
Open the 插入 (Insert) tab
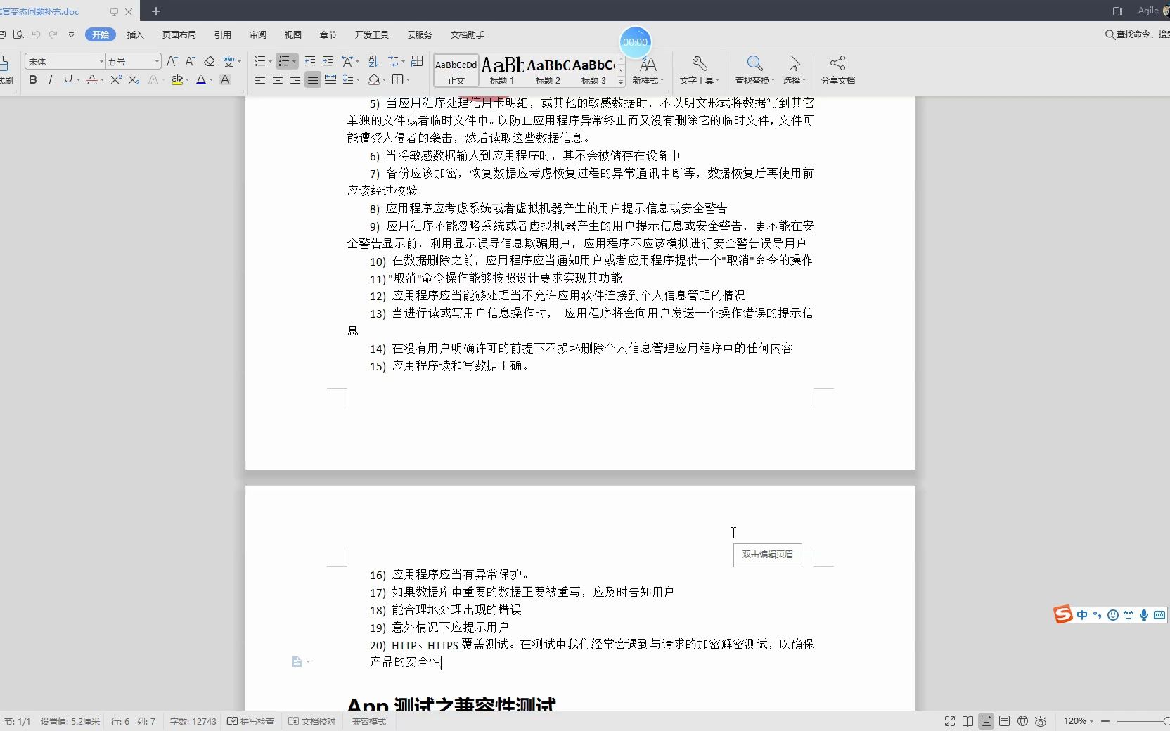[x=135, y=34]
